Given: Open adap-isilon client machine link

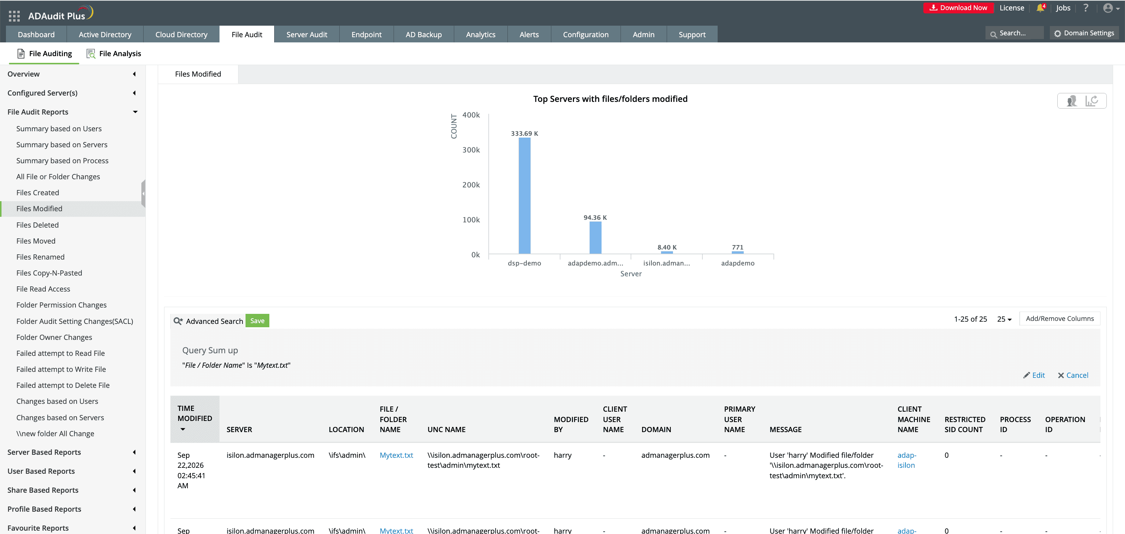Looking at the screenshot, I should click(x=907, y=460).
